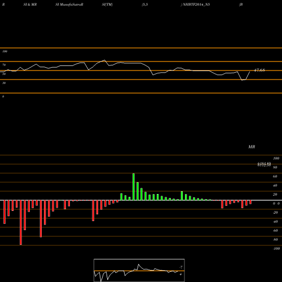
Task: Click the 47.68 RSI value label
Action: [259, 70]
